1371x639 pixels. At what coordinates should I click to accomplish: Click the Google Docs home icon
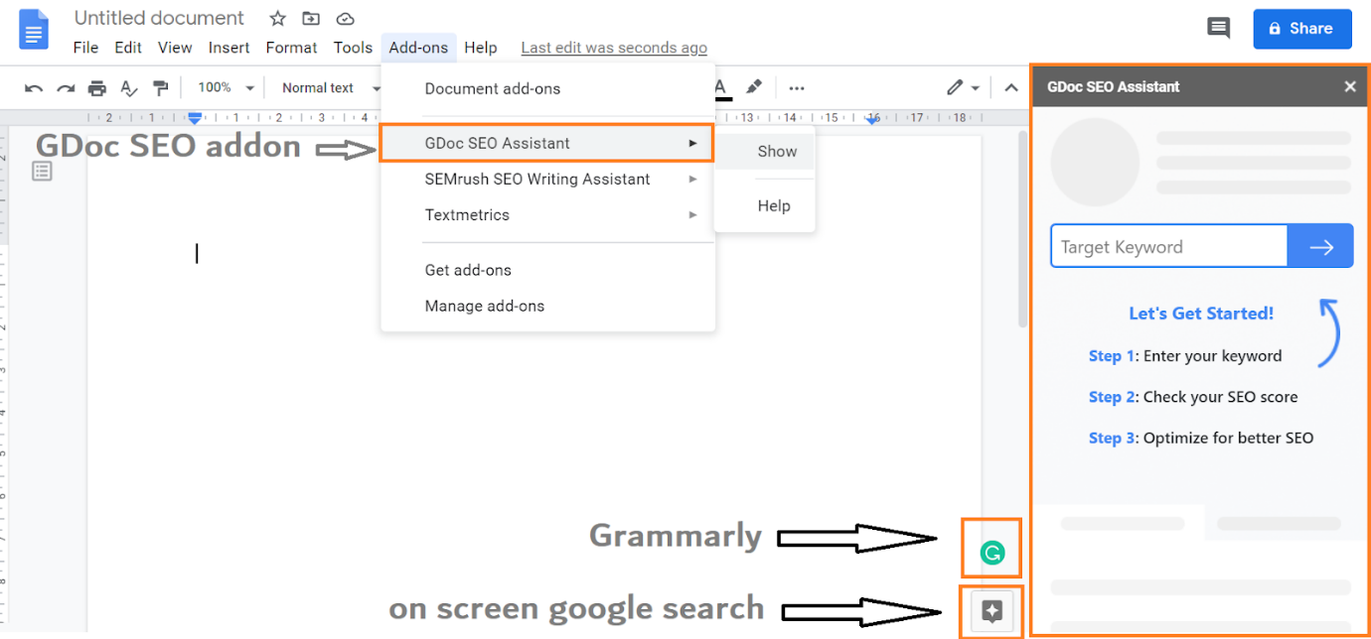click(35, 29)
